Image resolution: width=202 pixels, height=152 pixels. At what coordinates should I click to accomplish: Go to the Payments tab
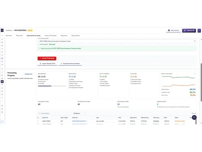[x=64, y=36]
